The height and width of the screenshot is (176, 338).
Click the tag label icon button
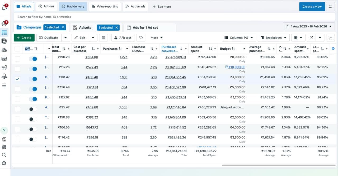click(141, 38)
